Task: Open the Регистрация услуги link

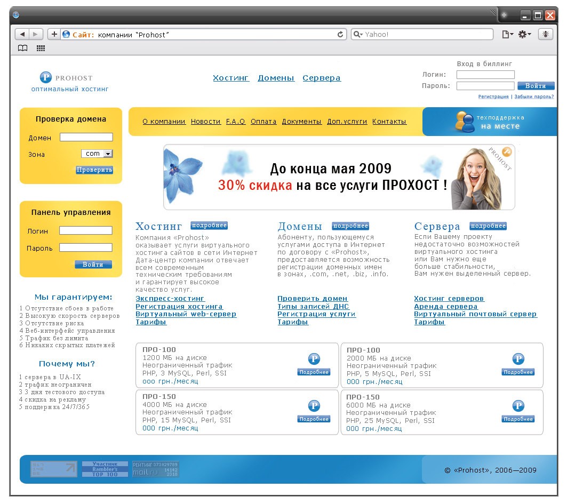Action: pos(316,314)
